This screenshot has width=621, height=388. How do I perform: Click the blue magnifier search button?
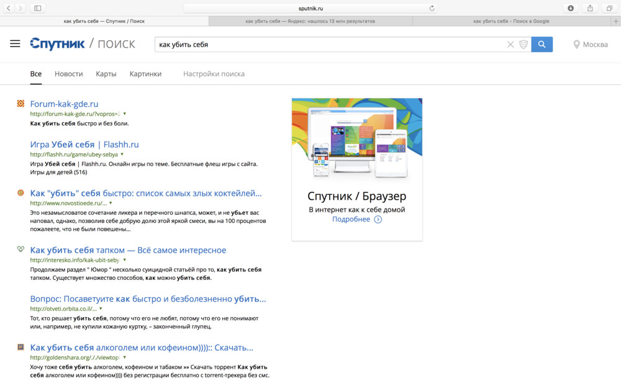[x=542, y=44]
